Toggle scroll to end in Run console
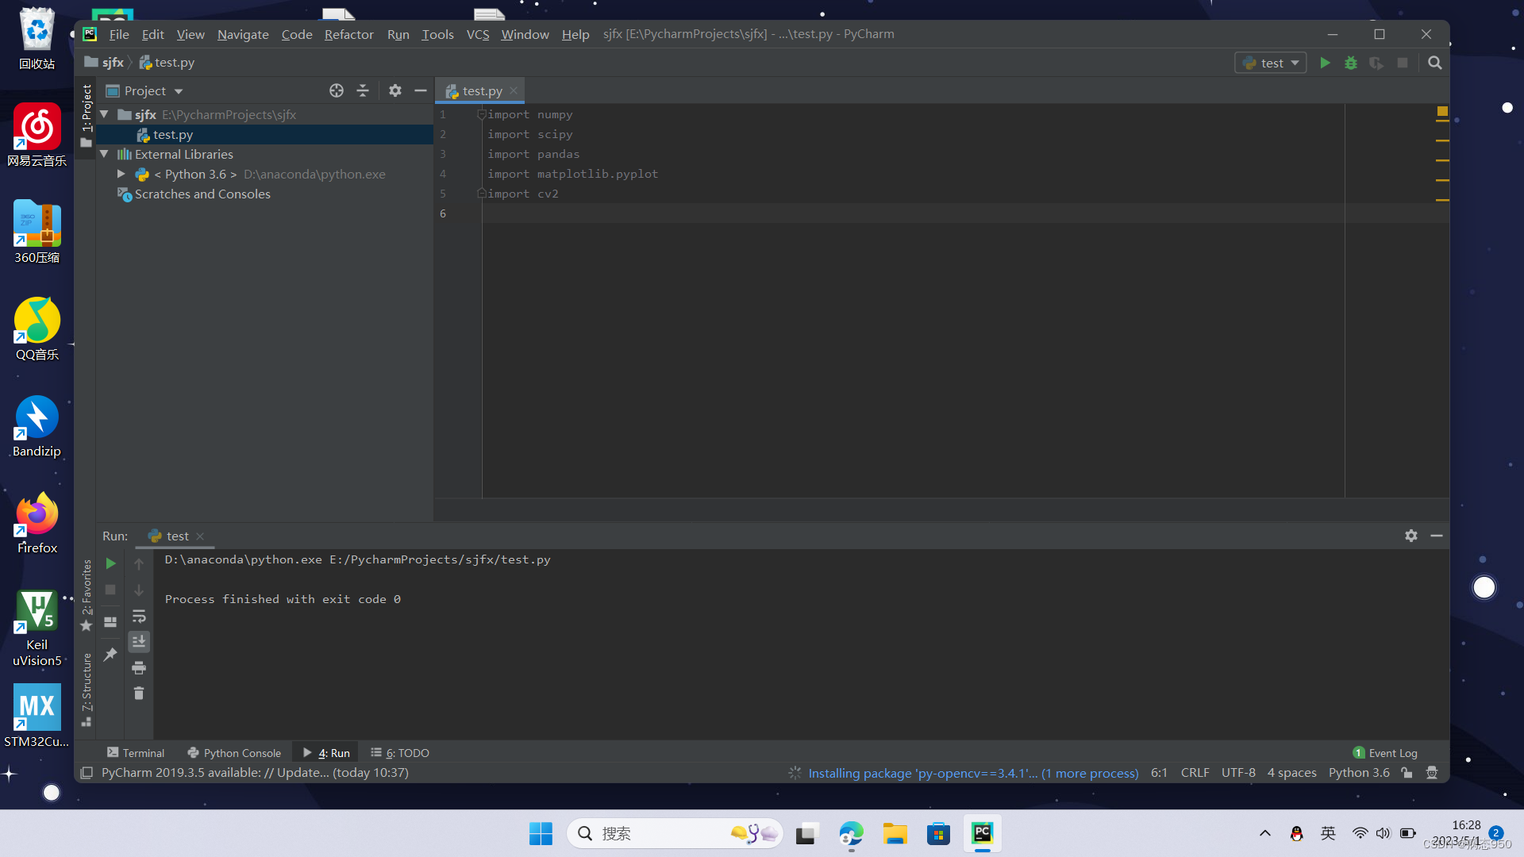Screen dimensions: 1524x857 point(139,641)
